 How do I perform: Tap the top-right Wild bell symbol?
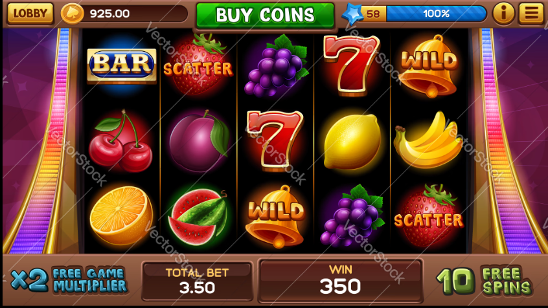tap(429, 65)
